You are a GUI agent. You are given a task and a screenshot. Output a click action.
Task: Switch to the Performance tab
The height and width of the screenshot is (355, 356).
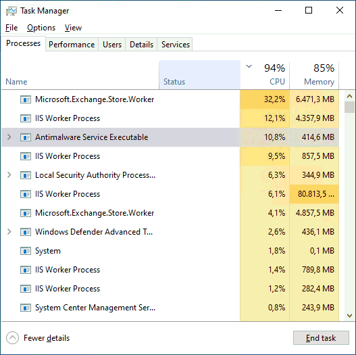[72, 45]
